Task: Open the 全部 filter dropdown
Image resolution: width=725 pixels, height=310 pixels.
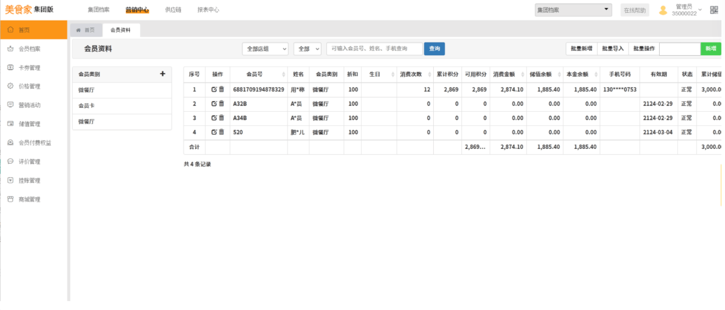Action: click(307, 49)
